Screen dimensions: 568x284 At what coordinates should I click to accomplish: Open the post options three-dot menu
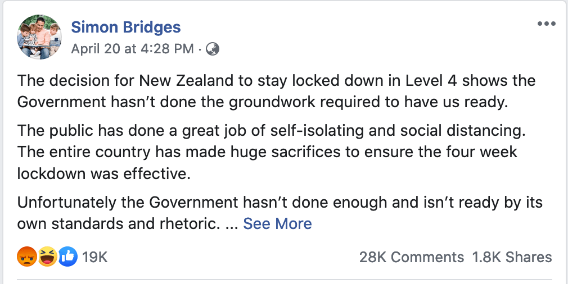(546, 24)
